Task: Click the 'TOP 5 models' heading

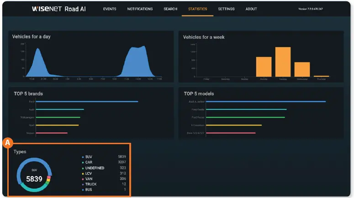Action: pyautogui.click(x=199, y=94)
